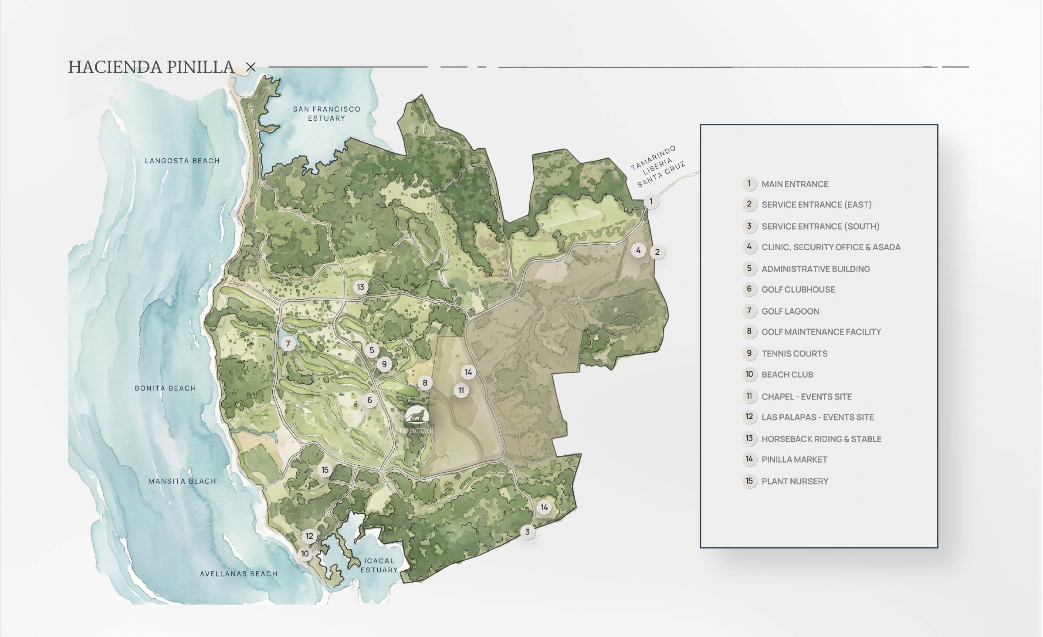Click "TENNIS COURTS" in the legend
This screenshot has height=637, width=1043.
[x=795, y=354]
